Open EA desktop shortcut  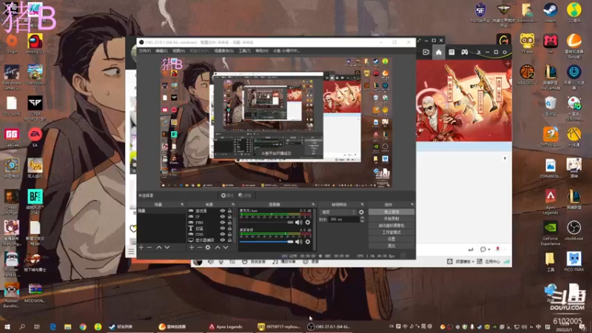[35, 137]
